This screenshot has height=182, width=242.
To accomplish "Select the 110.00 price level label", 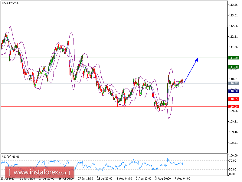I will (x=233, y=107).
